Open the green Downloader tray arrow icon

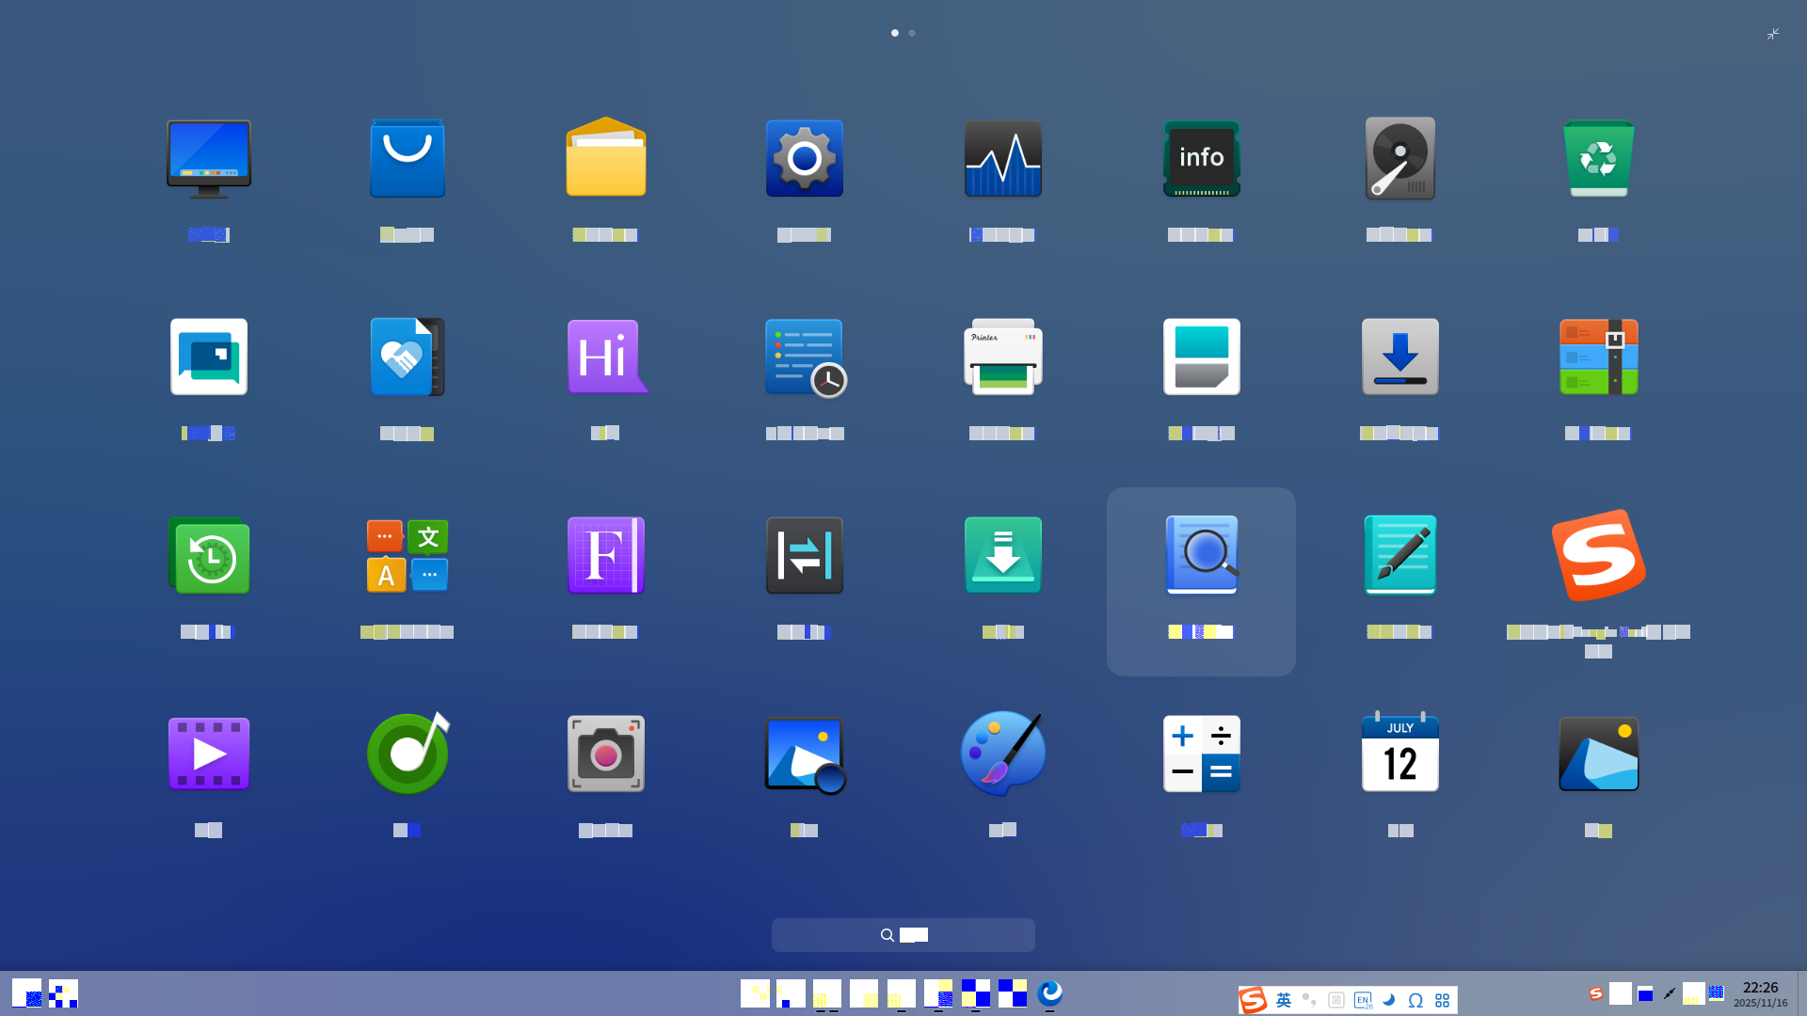1002,555
